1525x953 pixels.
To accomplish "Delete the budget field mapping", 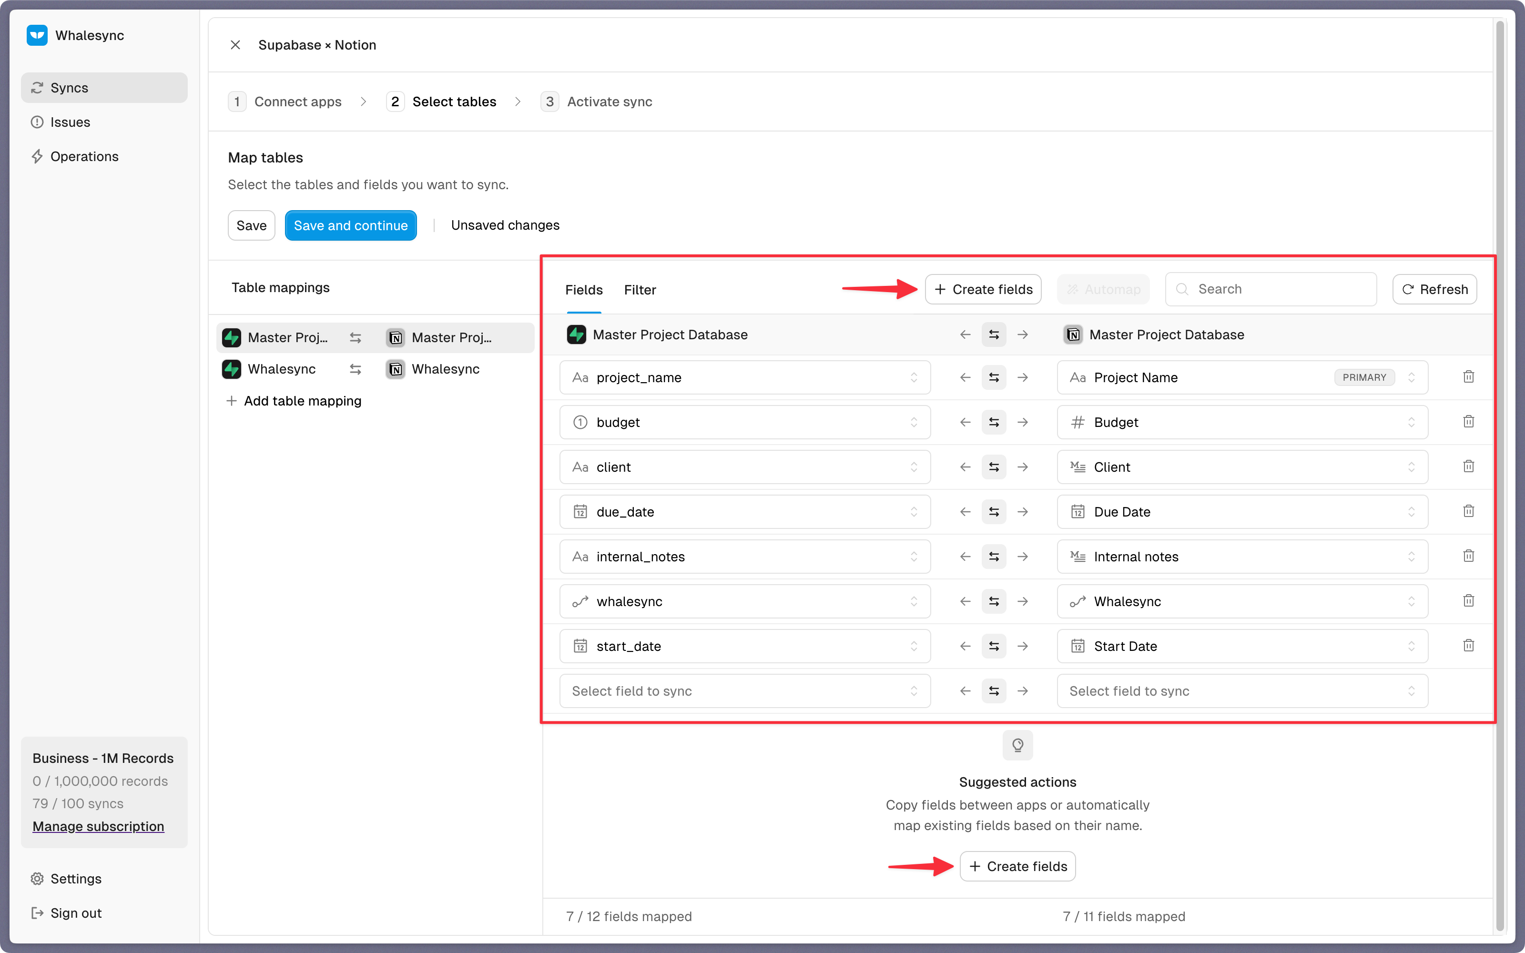I will pos(1468,422).
